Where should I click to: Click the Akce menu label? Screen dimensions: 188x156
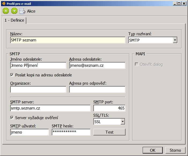point(31,11)
